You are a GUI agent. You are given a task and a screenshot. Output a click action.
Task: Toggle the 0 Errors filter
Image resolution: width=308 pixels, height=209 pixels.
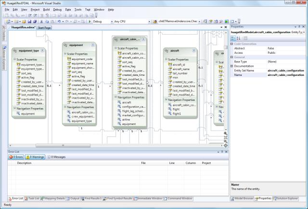pyautogui.click(x=16, y=157)
